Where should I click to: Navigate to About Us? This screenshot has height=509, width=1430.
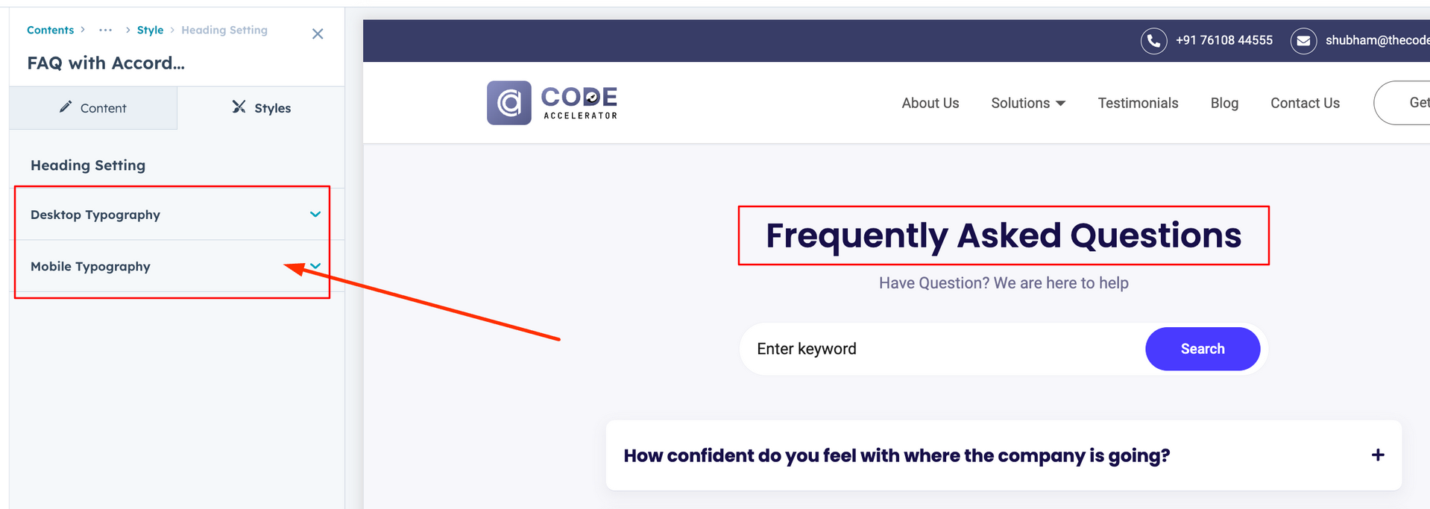(930, 103)
